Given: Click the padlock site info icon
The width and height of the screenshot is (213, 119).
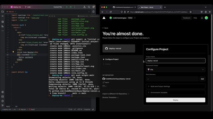Looking at the screenshot, I should pyautogui.click(x=125, y=12).
